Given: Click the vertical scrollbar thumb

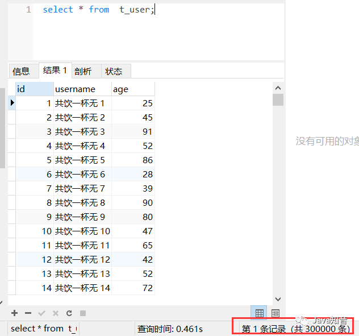Looking at the screenshot, I should [278, 99].
